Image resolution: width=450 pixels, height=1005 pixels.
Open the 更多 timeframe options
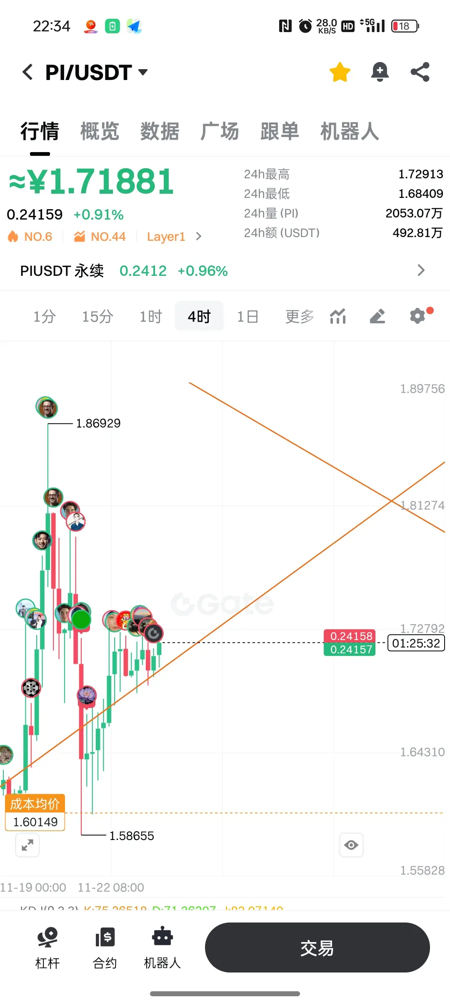pyautogui.click(x=300, y=316)
